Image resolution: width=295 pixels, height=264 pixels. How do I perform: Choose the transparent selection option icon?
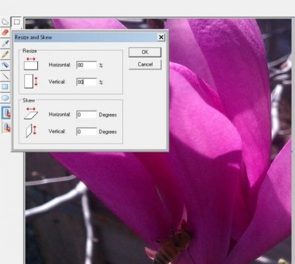point(6,127)
